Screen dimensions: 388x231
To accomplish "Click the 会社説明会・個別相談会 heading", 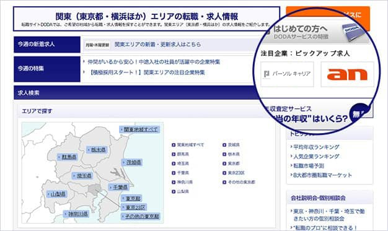I will coord(318,198).
